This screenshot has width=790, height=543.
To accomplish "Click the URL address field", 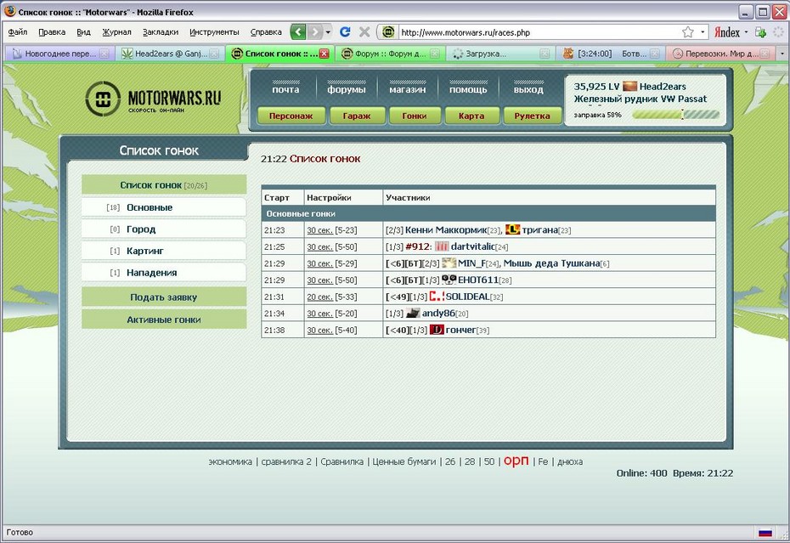I will [538, 32].
